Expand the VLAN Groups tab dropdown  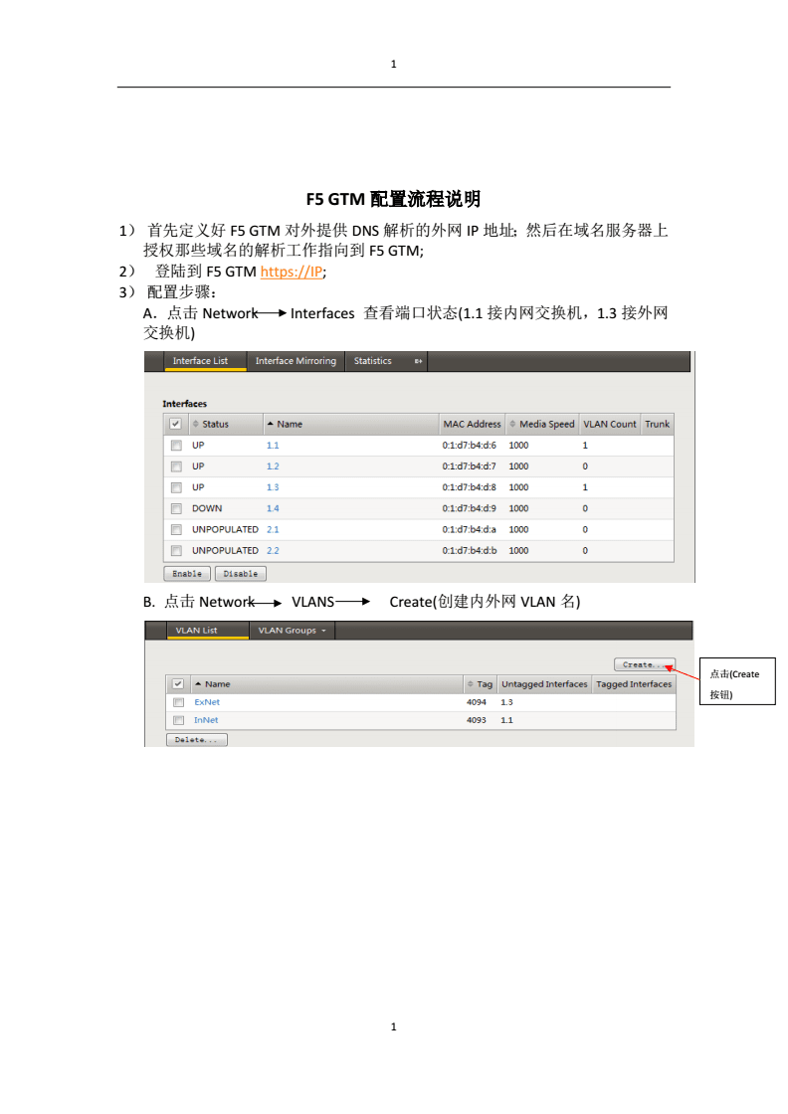tap(293, 631)
